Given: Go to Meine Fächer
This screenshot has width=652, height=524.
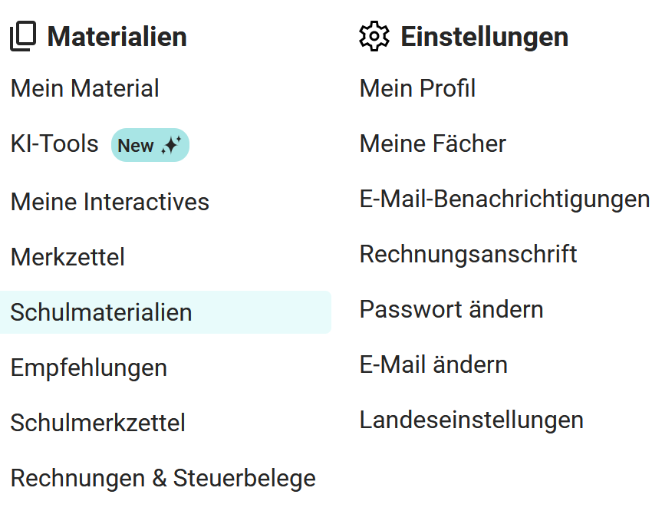Looking at the screenshot, I should coord(433,144).
